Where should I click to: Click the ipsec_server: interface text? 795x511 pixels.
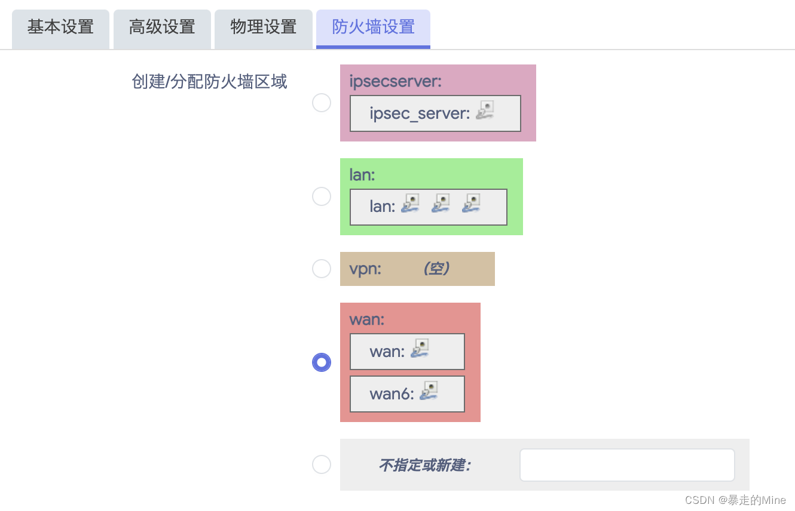tap(420, 113)
